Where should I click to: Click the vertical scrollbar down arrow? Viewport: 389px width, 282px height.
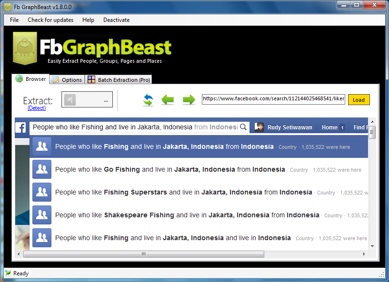coord(372,246)
